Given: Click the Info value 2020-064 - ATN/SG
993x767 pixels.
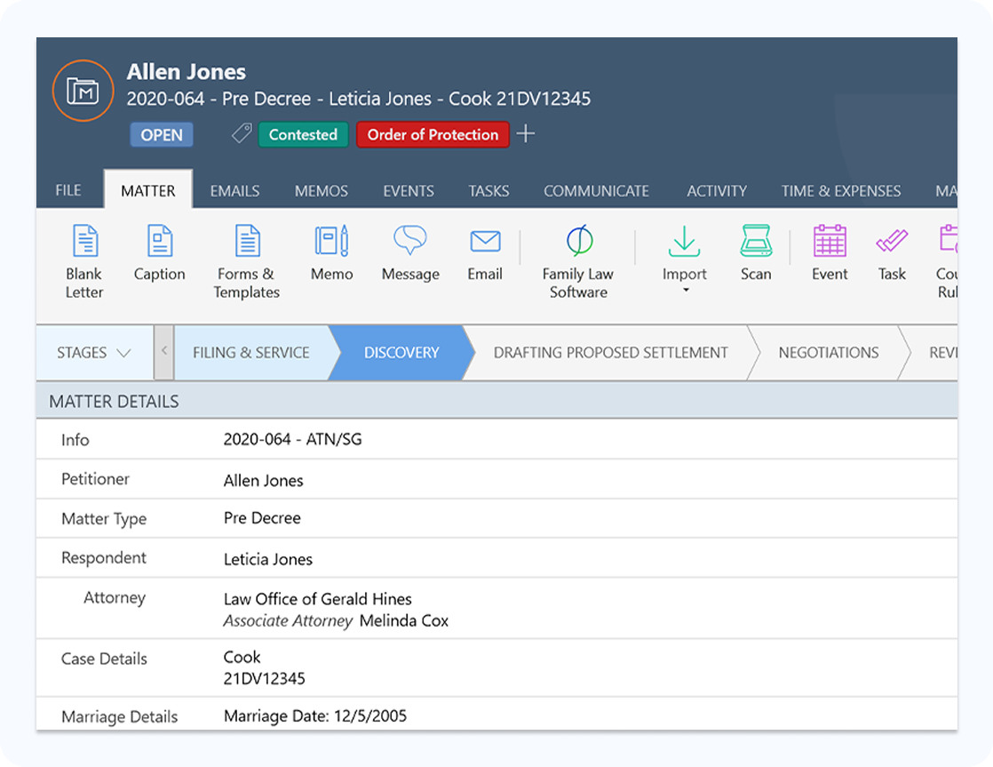Looking at the screenshot, I should click(292, 439).
